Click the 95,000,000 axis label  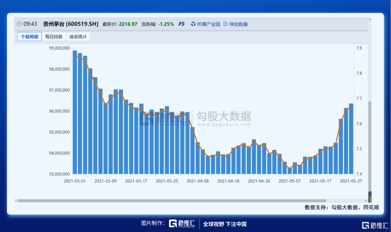coord(59,132)
